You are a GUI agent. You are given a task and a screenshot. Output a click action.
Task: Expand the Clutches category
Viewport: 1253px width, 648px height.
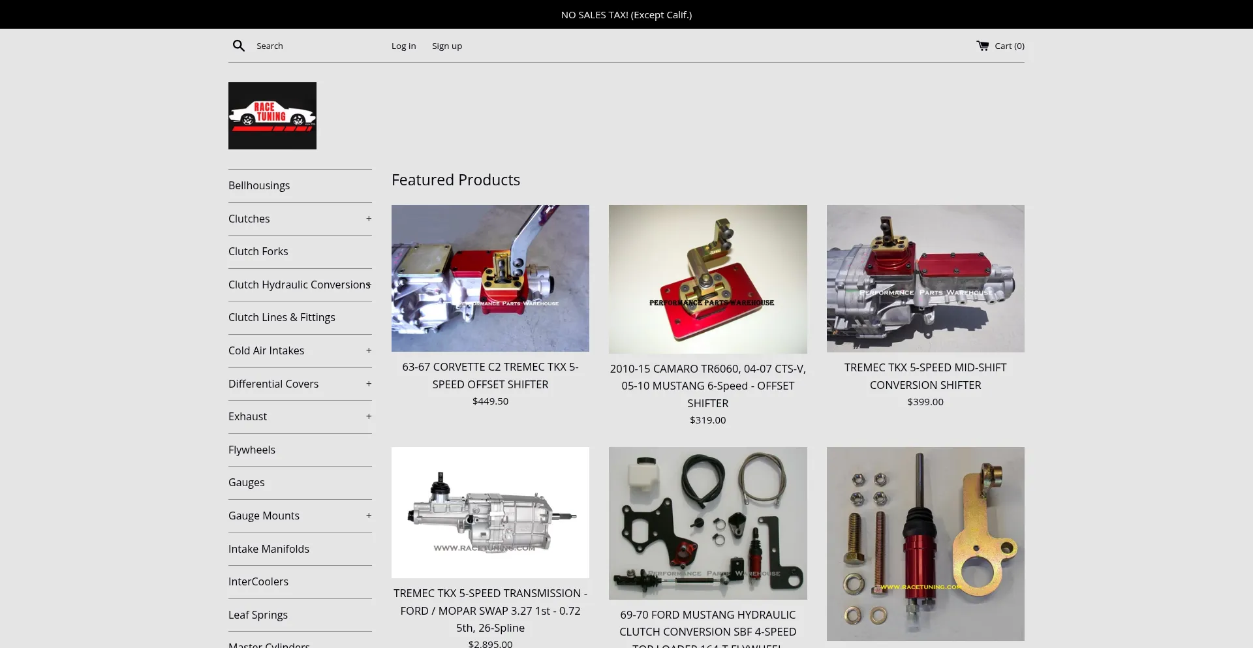coord(369,219)
